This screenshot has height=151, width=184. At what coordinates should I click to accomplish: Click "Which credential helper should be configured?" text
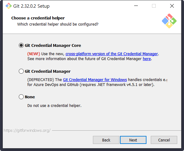click(x=58, y=24)
